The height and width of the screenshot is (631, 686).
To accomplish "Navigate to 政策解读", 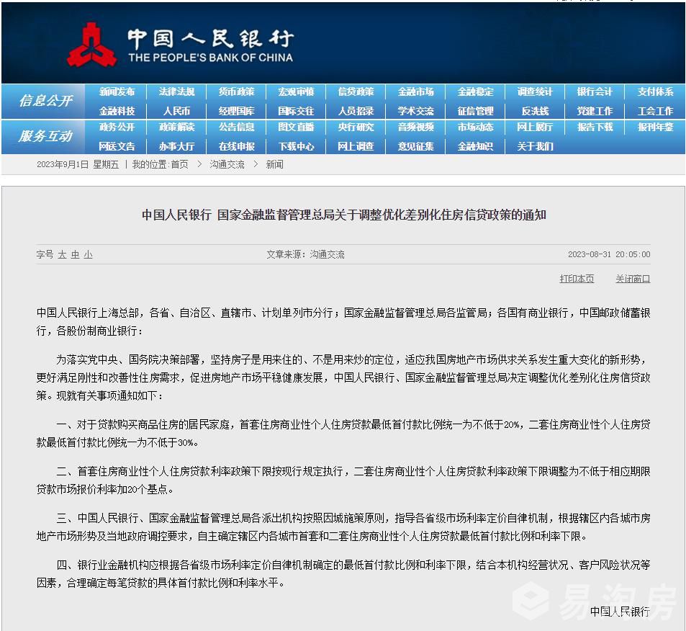I will [x=177, y=127].
